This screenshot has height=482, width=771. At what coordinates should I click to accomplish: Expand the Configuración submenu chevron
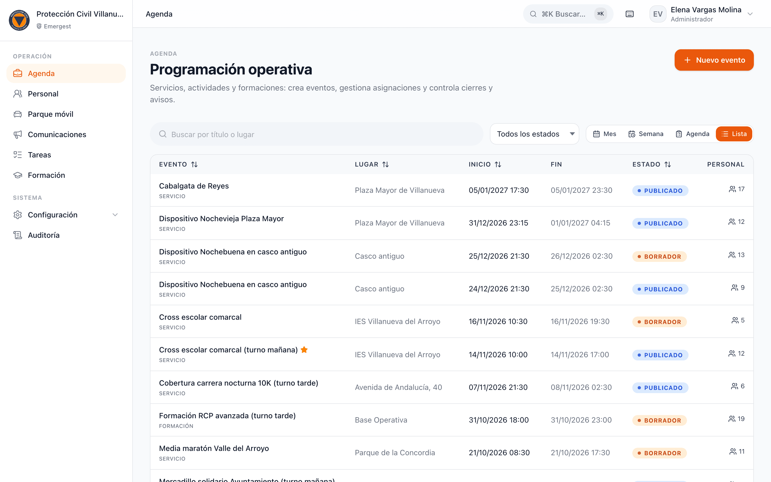[x=115, y=215]
